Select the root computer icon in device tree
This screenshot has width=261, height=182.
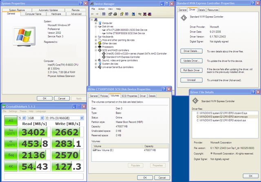click(96, 20)
